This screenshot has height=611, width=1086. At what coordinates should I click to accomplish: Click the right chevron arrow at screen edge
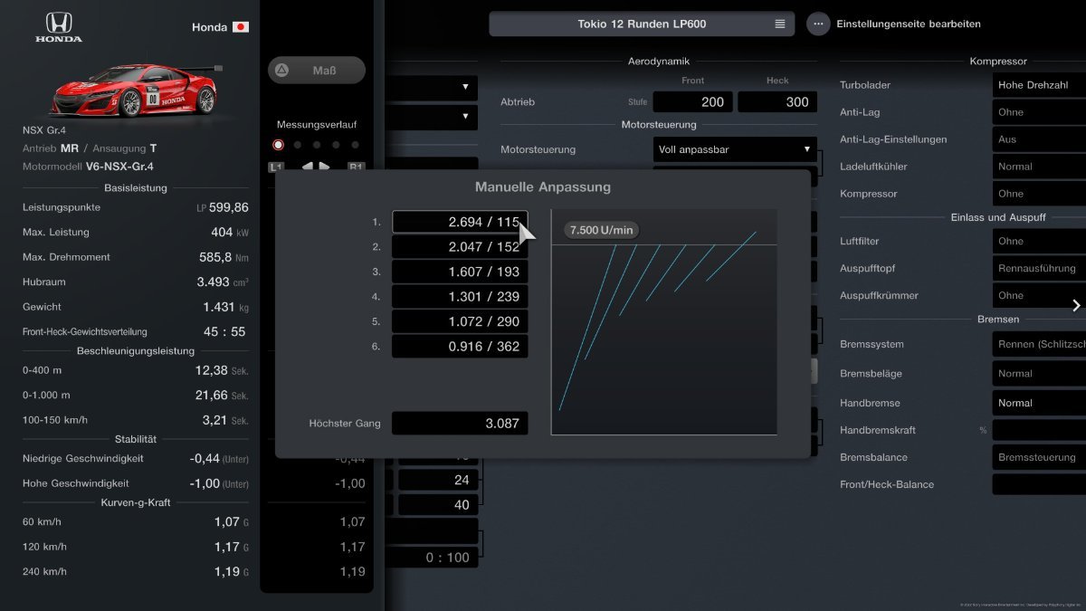click(1076, 305)
